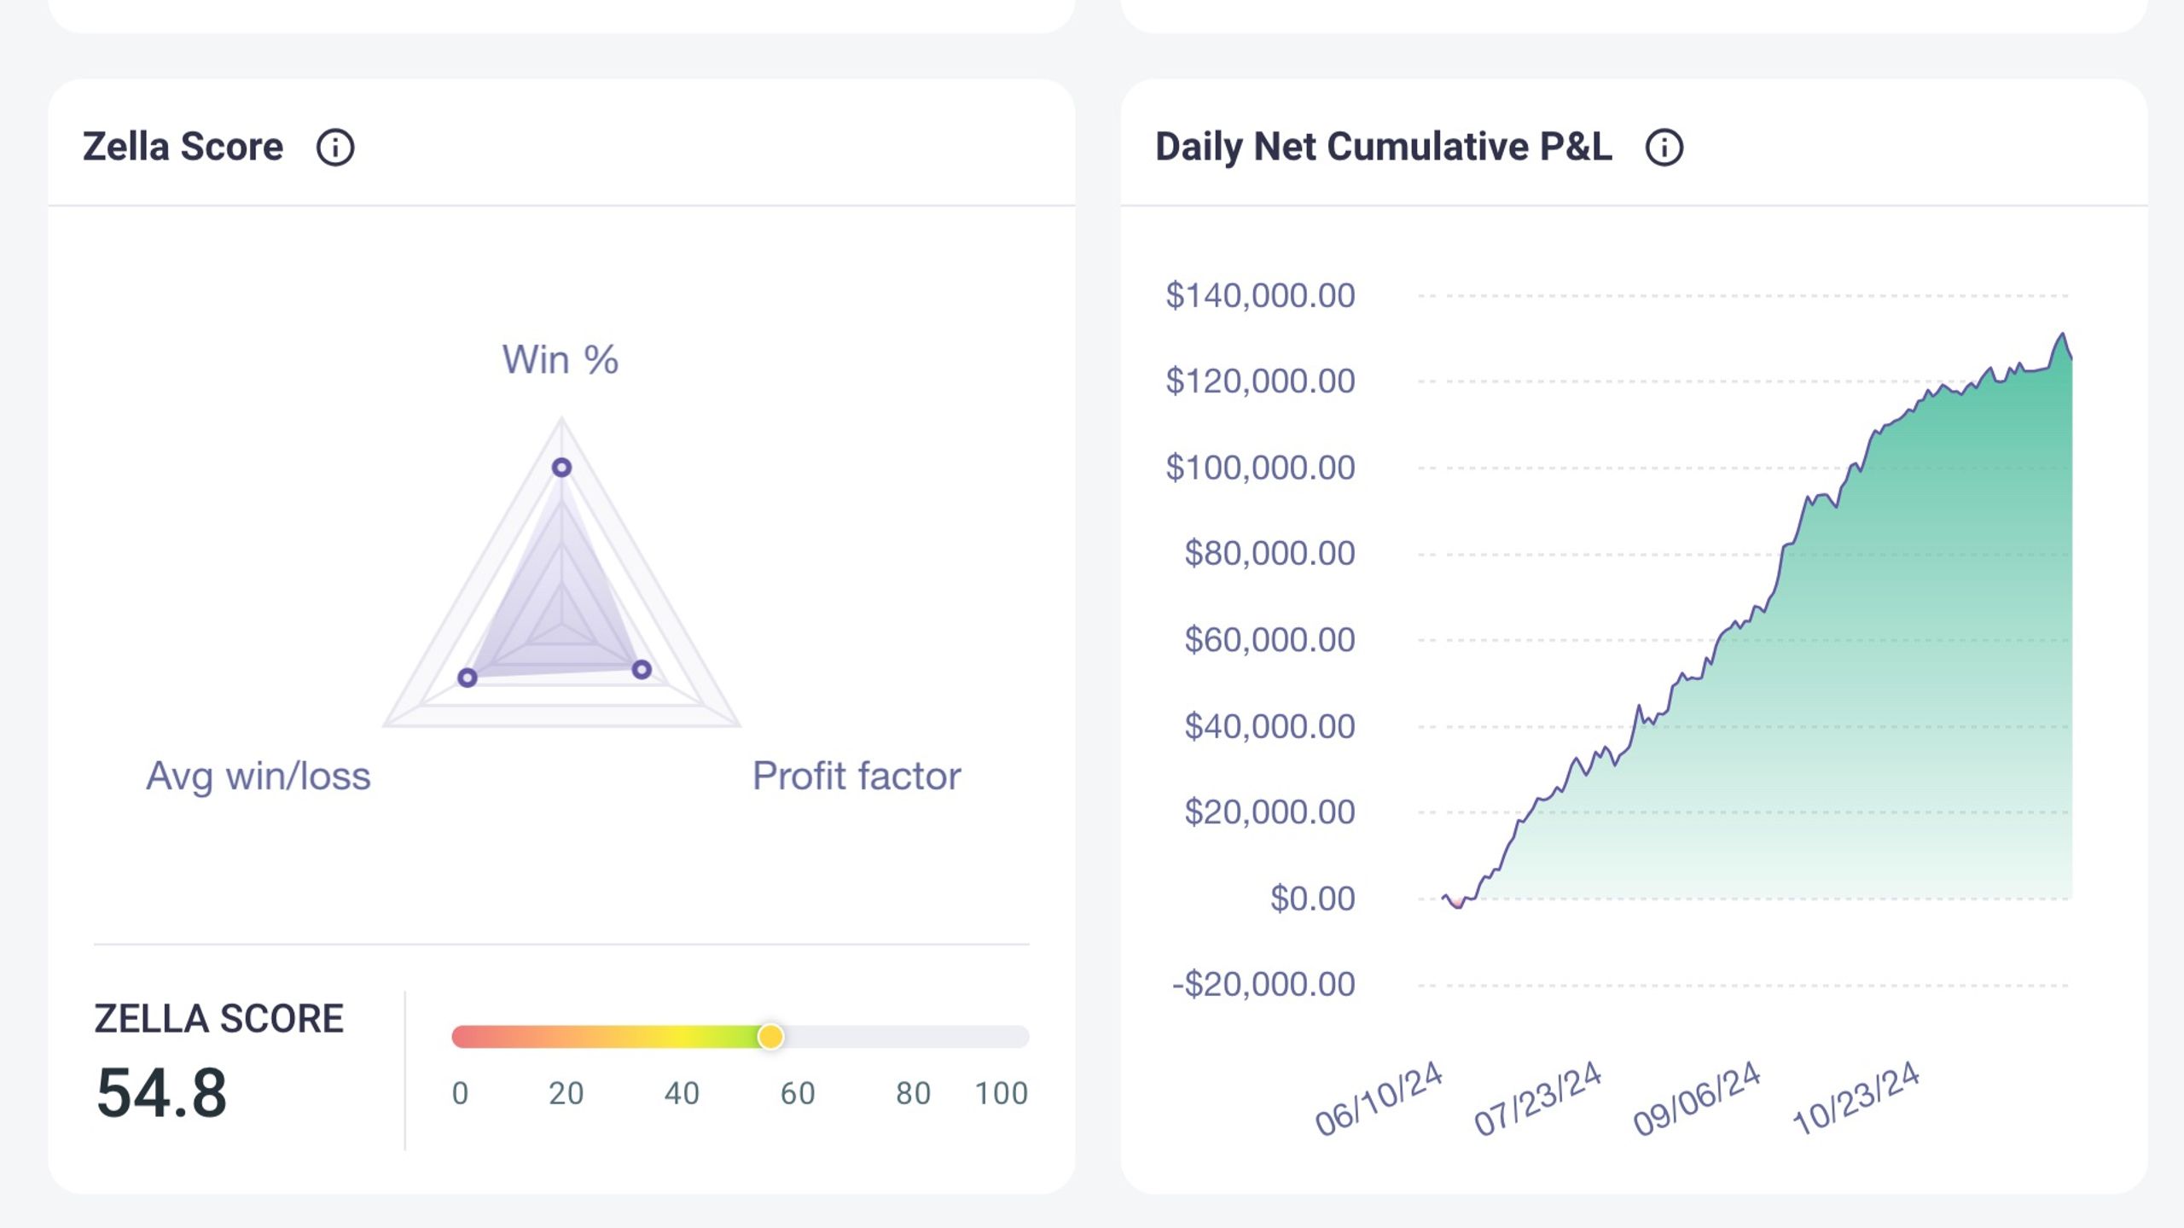Click the 100 mark on score scale
2184x1228 pixels.
(1002, 1093)
